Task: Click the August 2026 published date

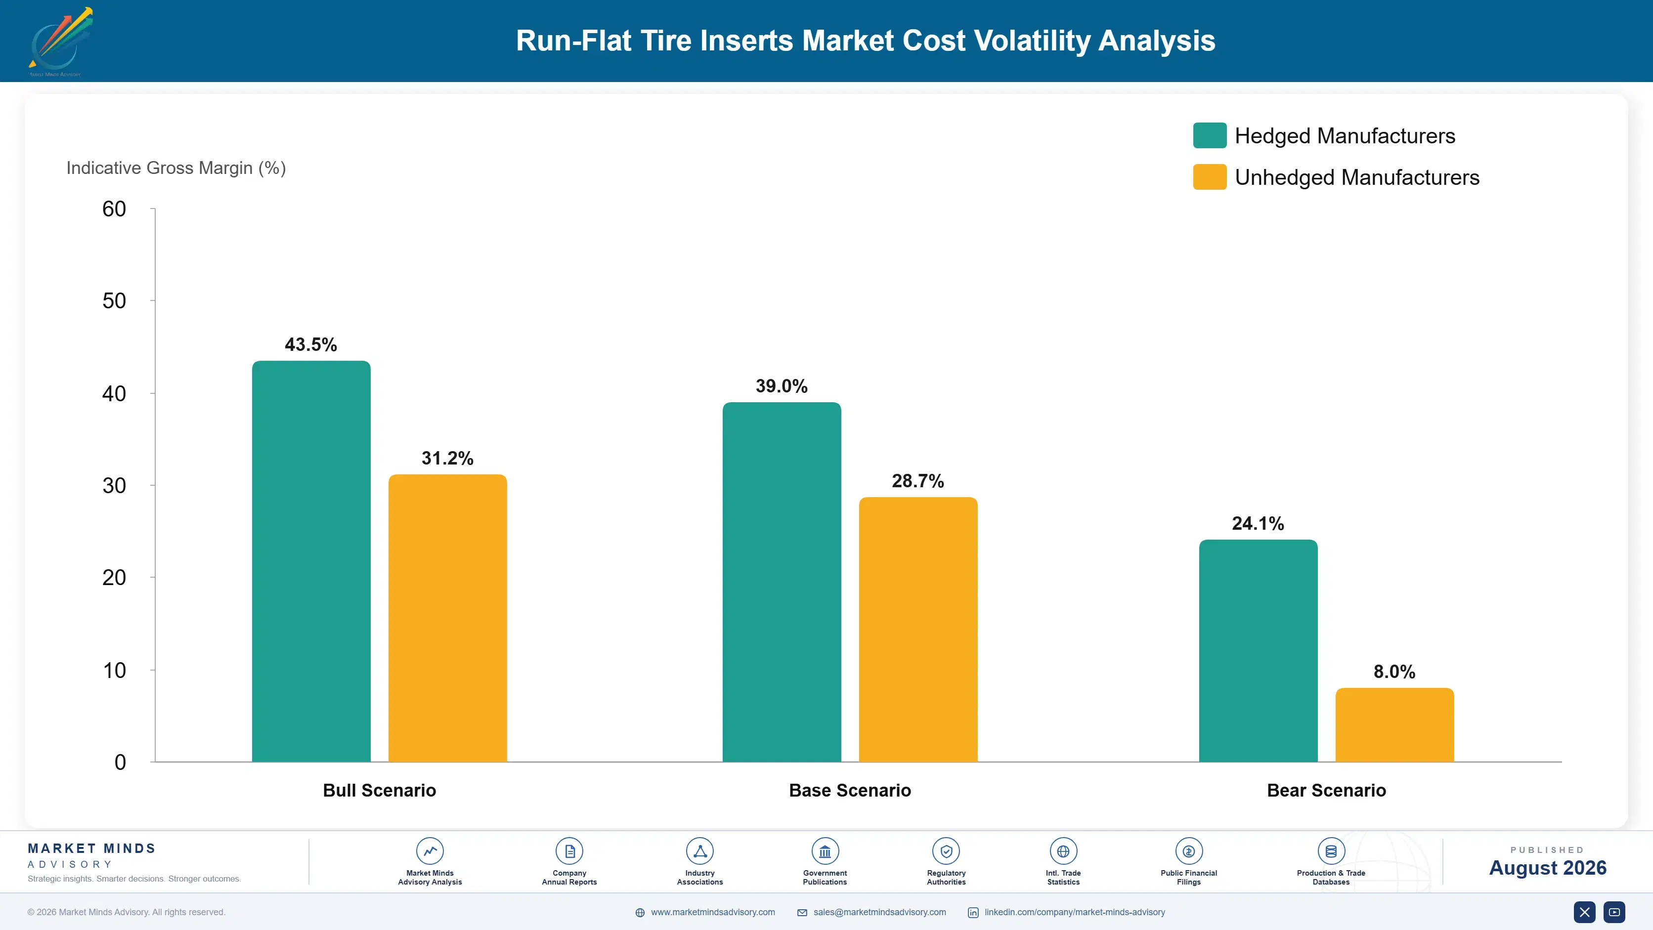Action: coord(1548,868)
